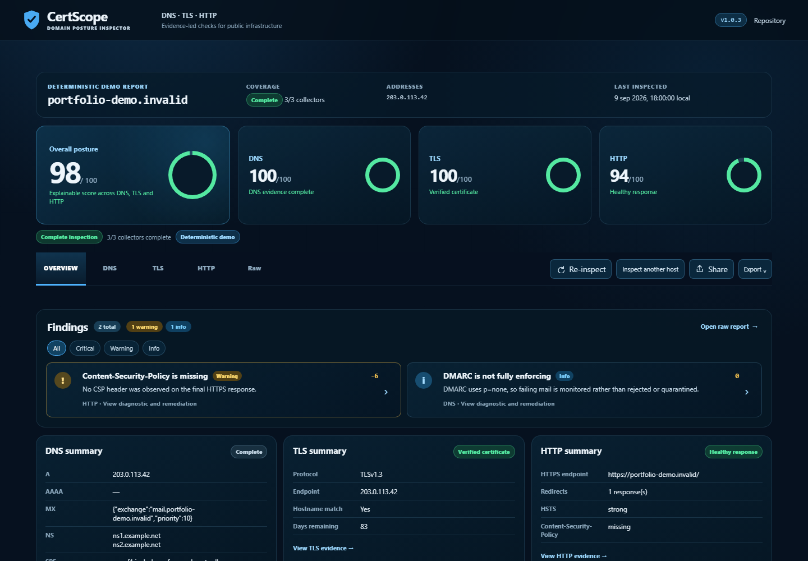This screenshot has width=808, height=561.
Task: Switch to the Raw tab
Action: click(254, 269)
